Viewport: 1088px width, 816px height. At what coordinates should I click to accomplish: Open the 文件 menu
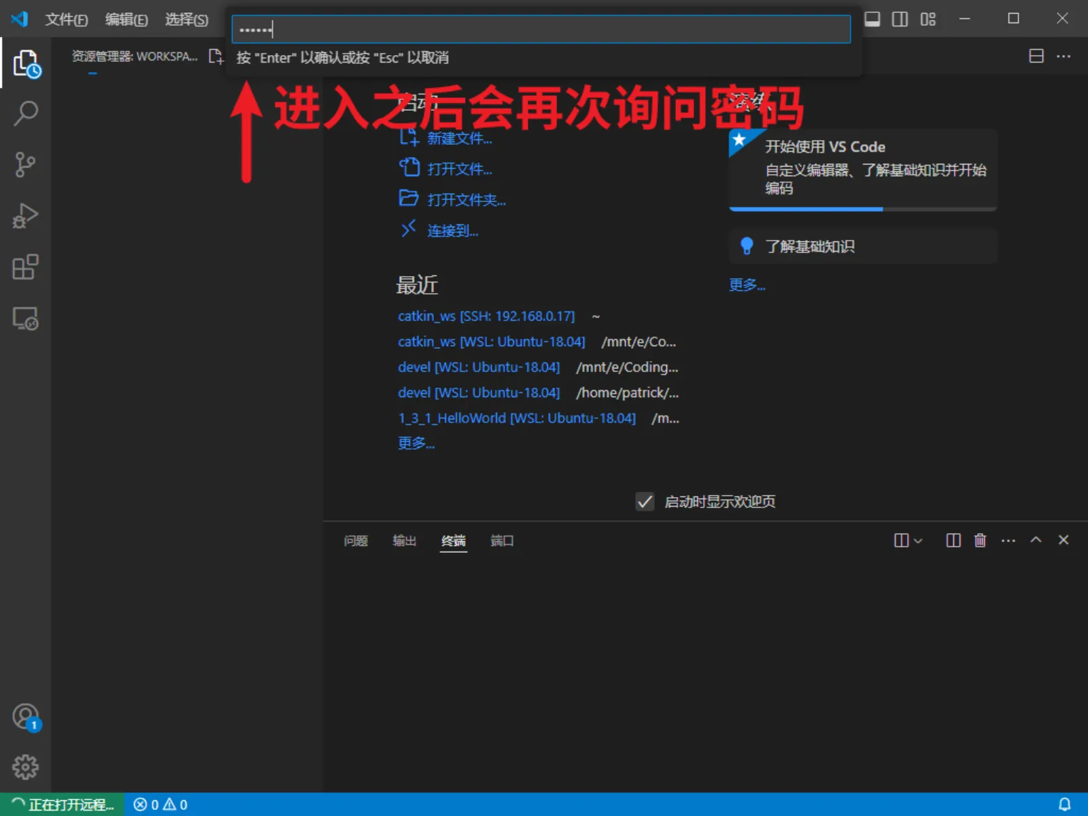(x=66, y=20)
